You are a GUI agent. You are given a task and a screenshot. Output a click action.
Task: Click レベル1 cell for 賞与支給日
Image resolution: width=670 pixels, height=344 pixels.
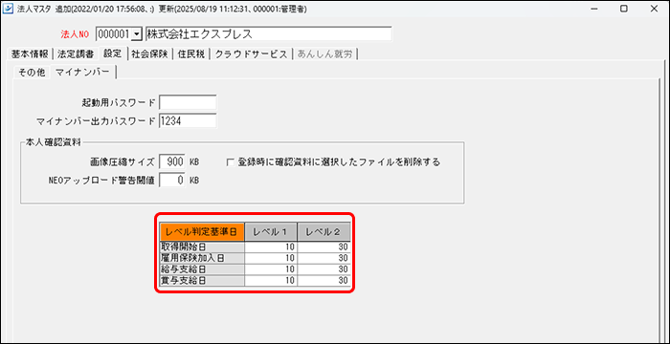[x=271, y=280]
